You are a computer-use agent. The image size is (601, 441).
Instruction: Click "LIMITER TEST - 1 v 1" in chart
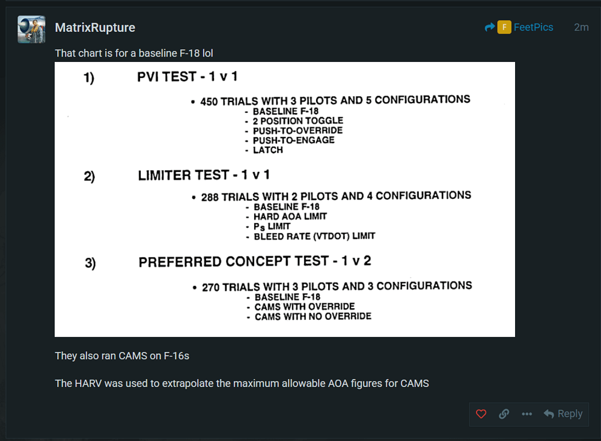[x=204, y=175]
